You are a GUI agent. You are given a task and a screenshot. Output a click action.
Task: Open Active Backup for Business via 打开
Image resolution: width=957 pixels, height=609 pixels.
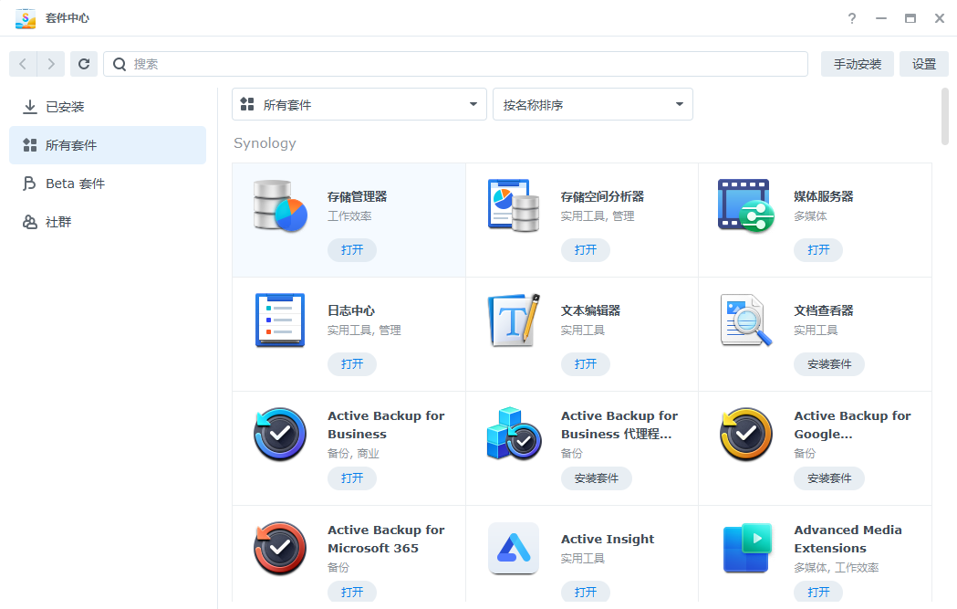coord(352,478)
